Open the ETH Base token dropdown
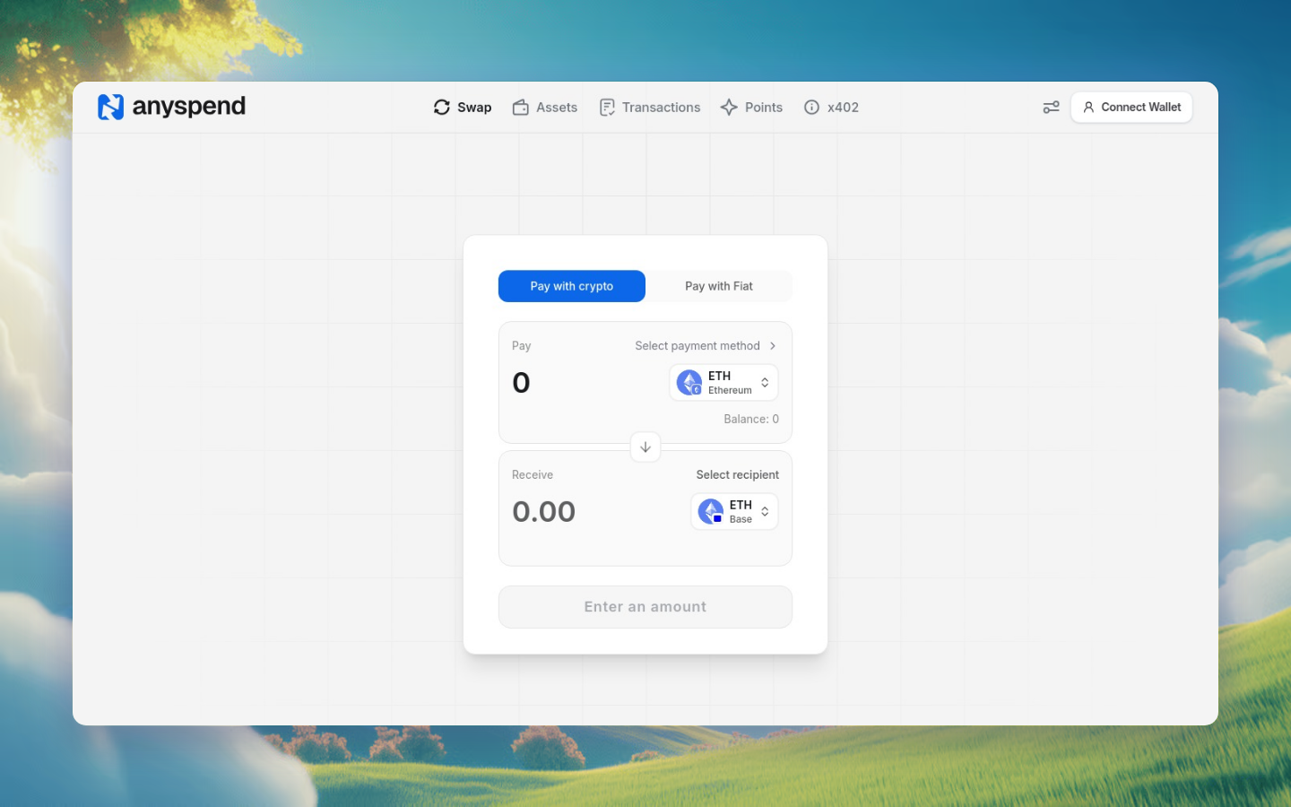 tap(734, 512)
